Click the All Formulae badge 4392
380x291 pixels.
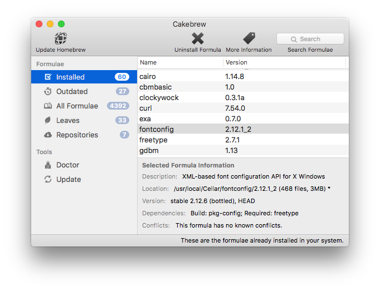pos(118,106)
